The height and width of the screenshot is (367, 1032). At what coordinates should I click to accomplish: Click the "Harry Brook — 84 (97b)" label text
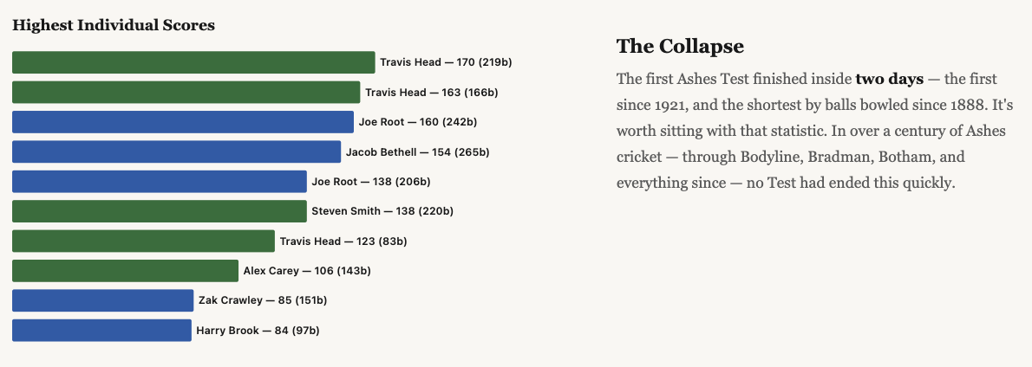pos(258,331)
